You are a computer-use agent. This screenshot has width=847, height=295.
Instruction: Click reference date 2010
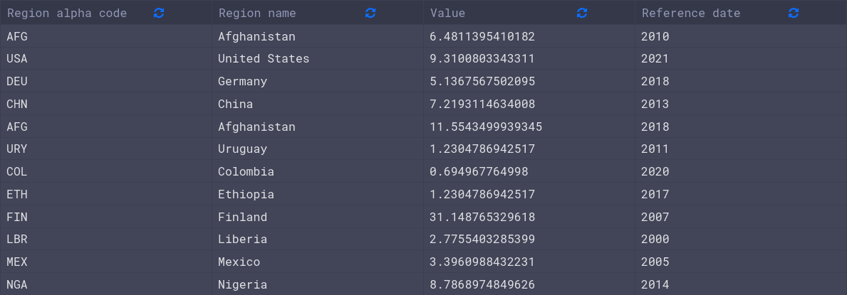[655, 37]
